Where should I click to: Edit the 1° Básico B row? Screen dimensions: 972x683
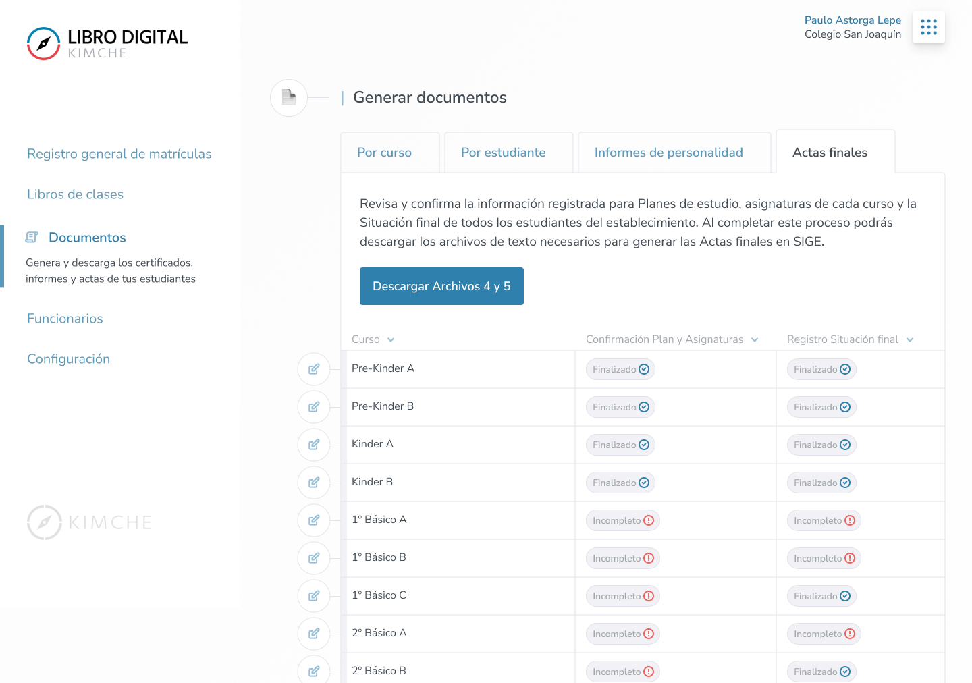coord(314,558)
